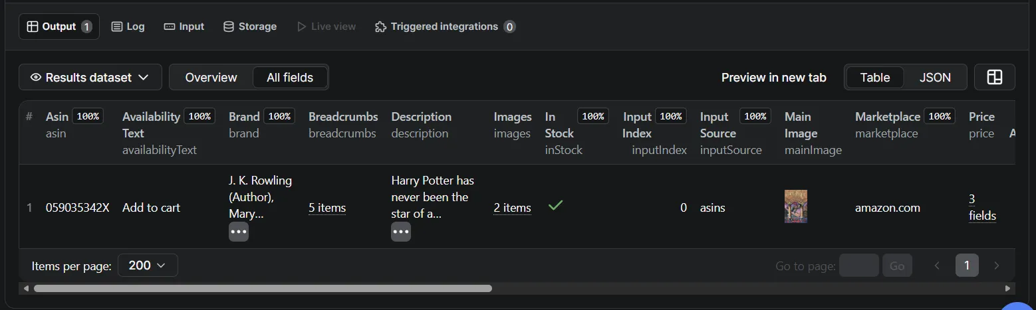Select the Live view tab
Viewport: 1036px width, 310px height.
(326, 27)
